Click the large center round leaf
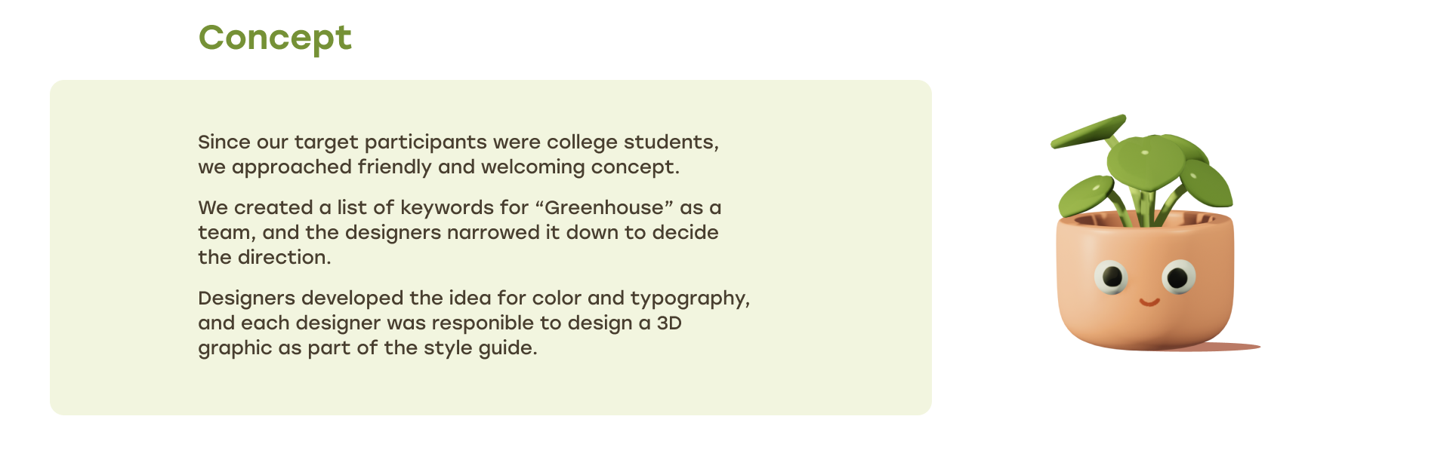This screenshot has width=1450, height=450. (x=1145, y=160)
